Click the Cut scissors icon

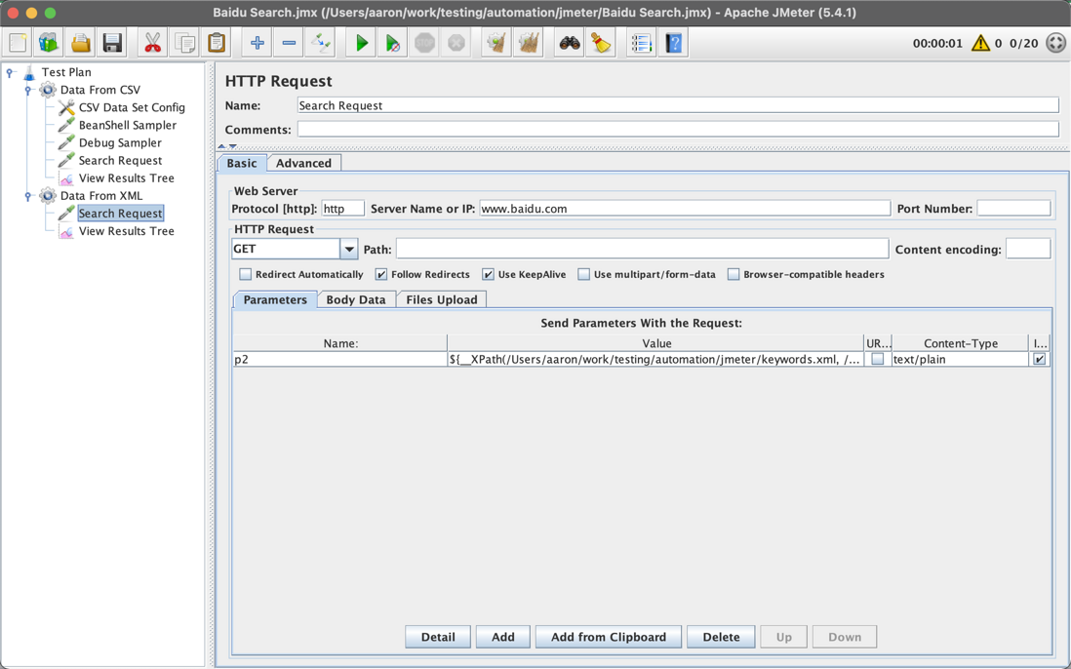click(153, 43)
